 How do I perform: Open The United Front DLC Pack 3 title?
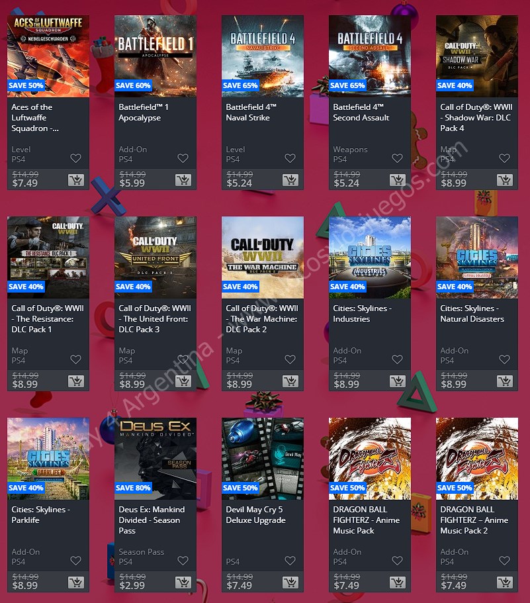coord(155,319)
